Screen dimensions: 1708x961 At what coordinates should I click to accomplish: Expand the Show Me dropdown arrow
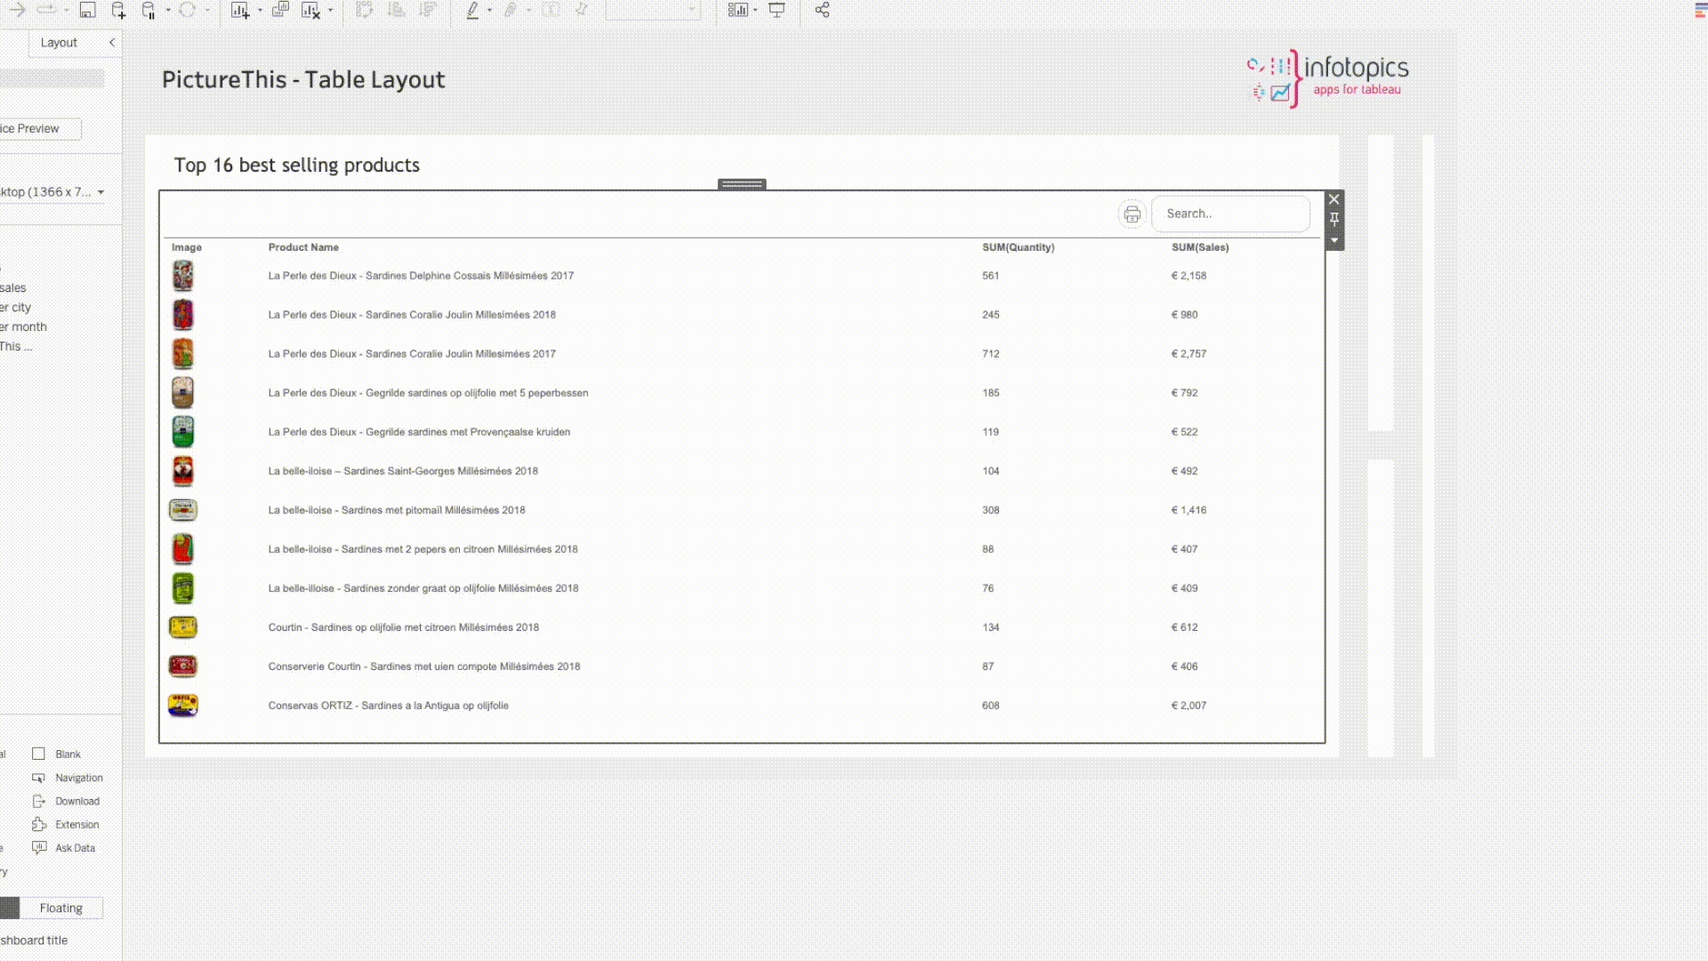[x=755, y=10]
